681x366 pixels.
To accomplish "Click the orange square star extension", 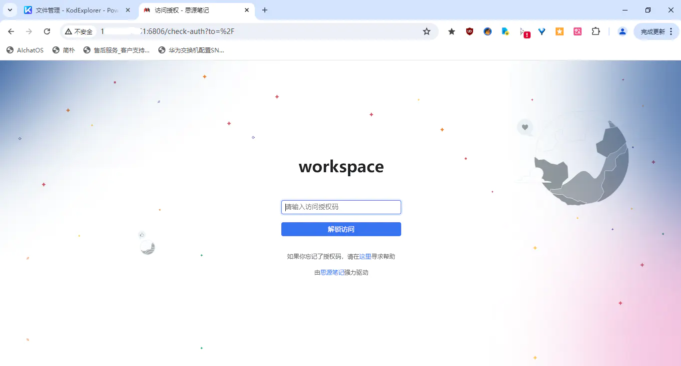I will tap(560, 31).
